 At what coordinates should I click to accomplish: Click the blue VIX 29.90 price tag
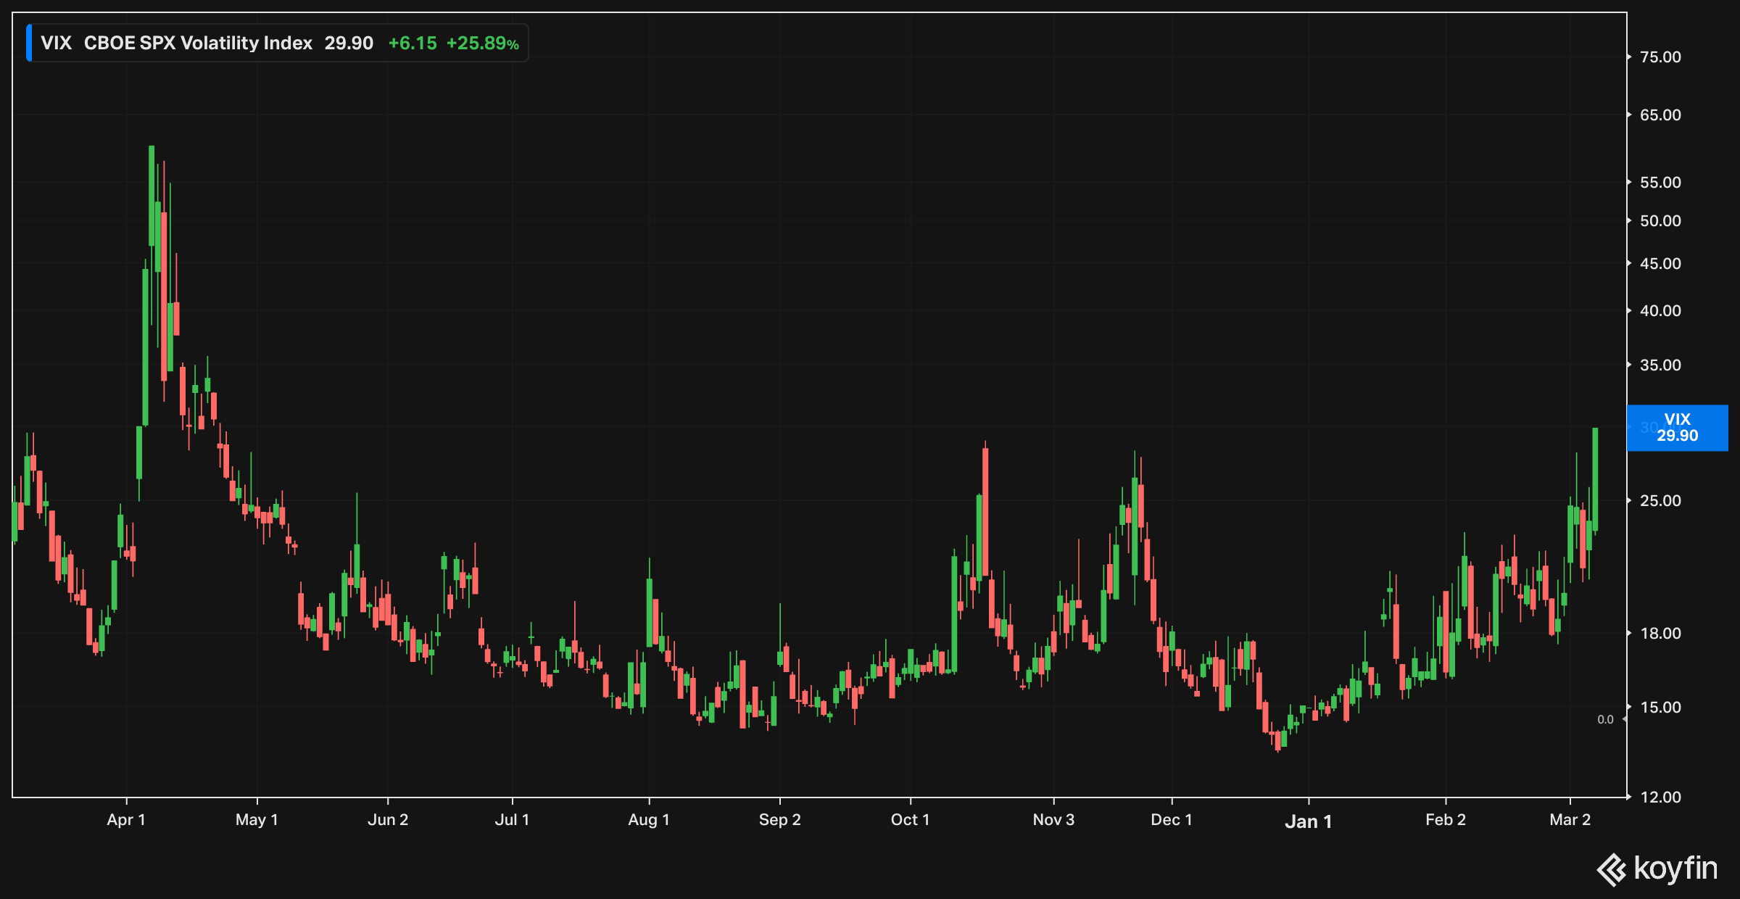(1677, 428)
